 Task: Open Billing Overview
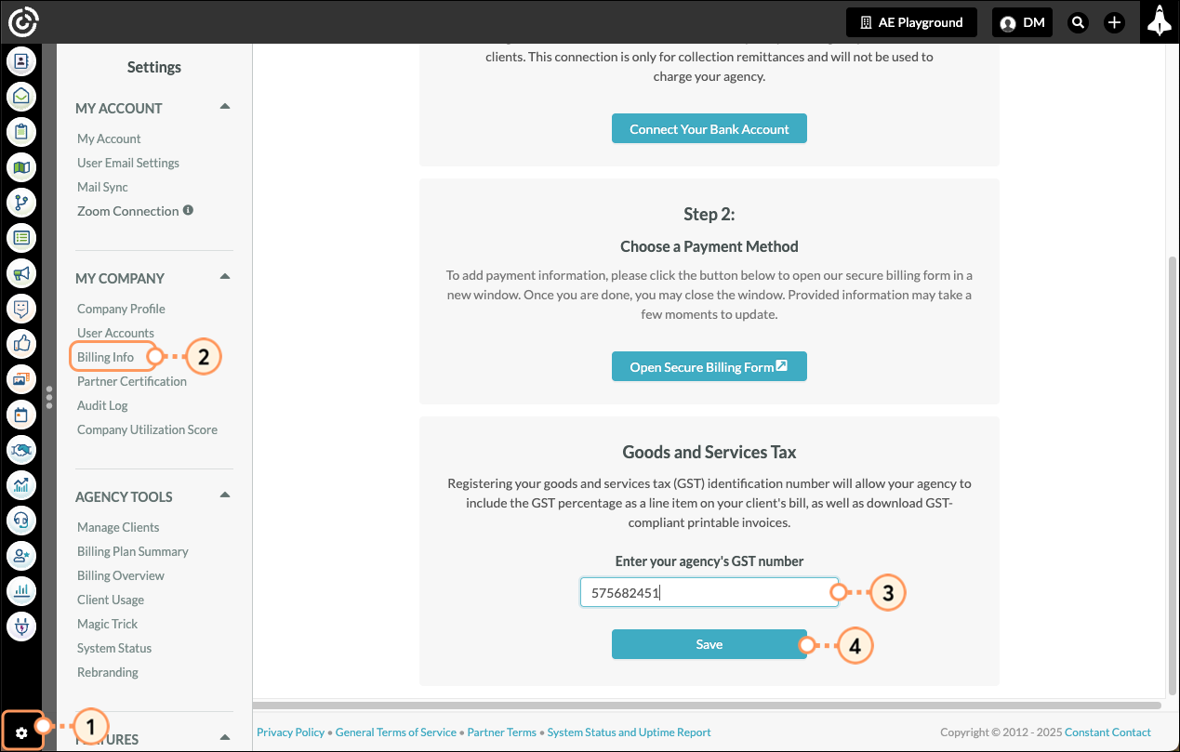[x=121, y=575]
